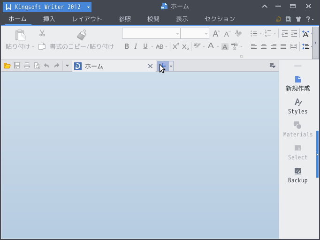320x240 pixels.
Task: Open Kingsoft Writer 2012 application menu
Action: point(47,7)
